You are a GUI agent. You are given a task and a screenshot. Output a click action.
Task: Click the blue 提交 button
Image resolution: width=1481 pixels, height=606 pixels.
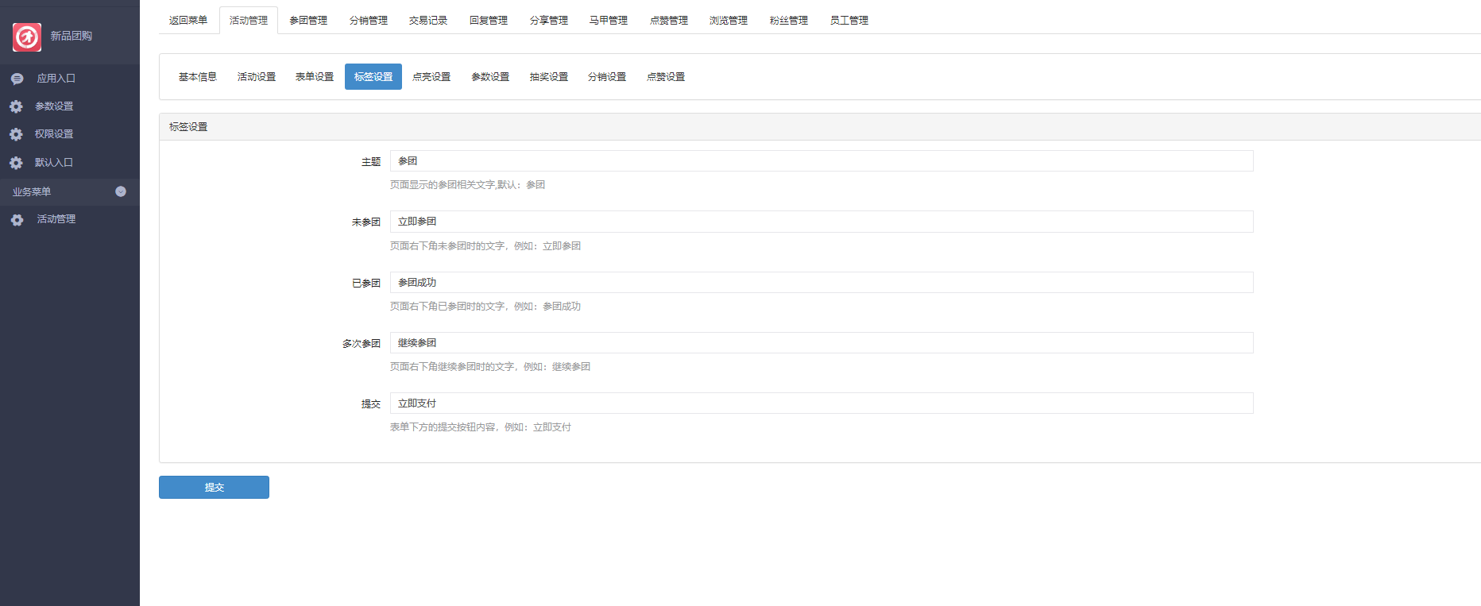tap(214, 488)
